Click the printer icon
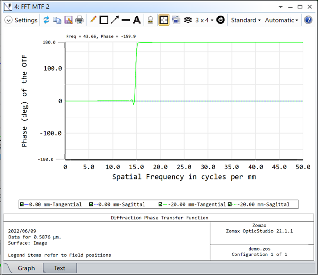The width and height of the screenshot is (318, 275). [79, 20]
